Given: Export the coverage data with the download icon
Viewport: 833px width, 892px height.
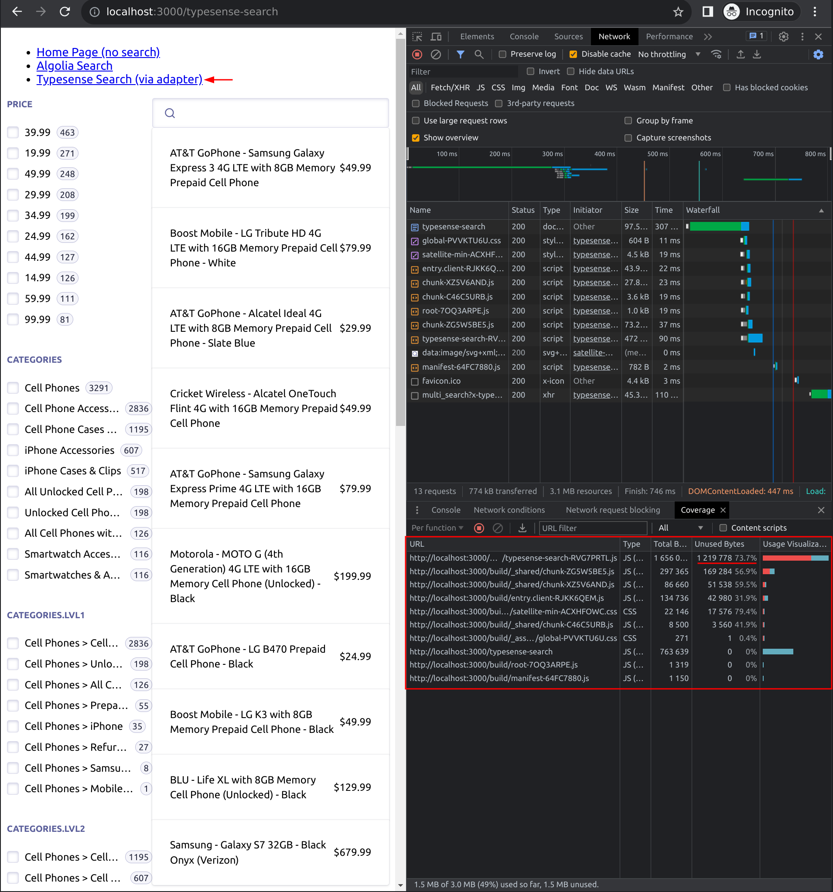Looking at the screenshot, I should click(x=522, y=528).
